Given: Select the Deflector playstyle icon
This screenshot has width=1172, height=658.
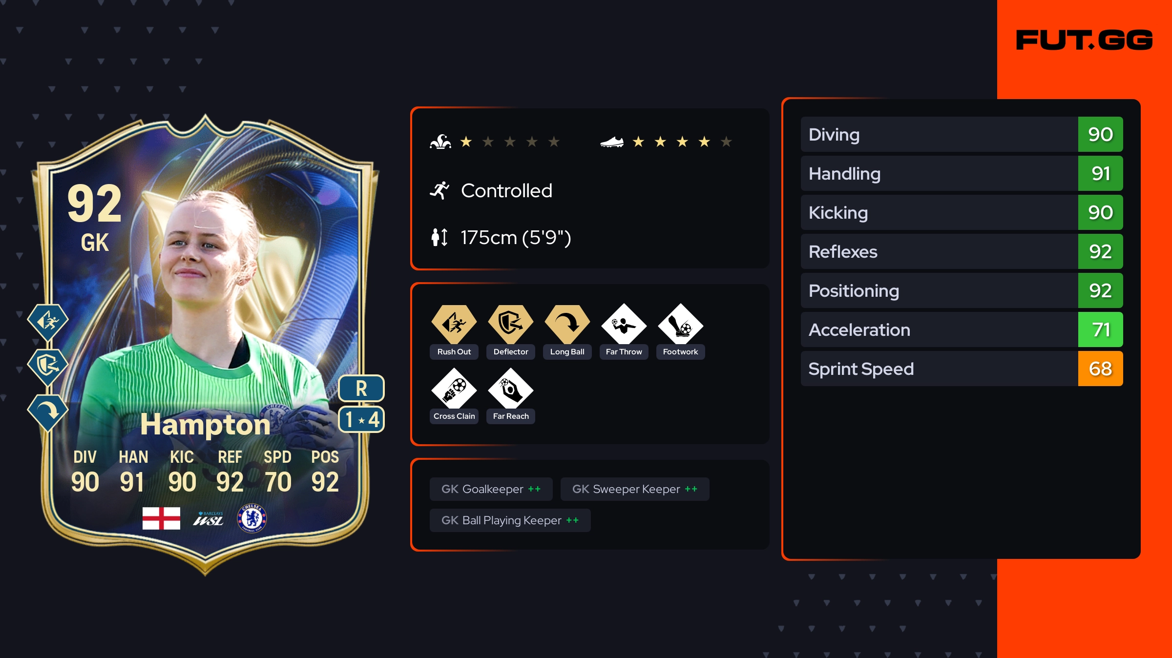Looking at the screenshot, I should 511,324.
